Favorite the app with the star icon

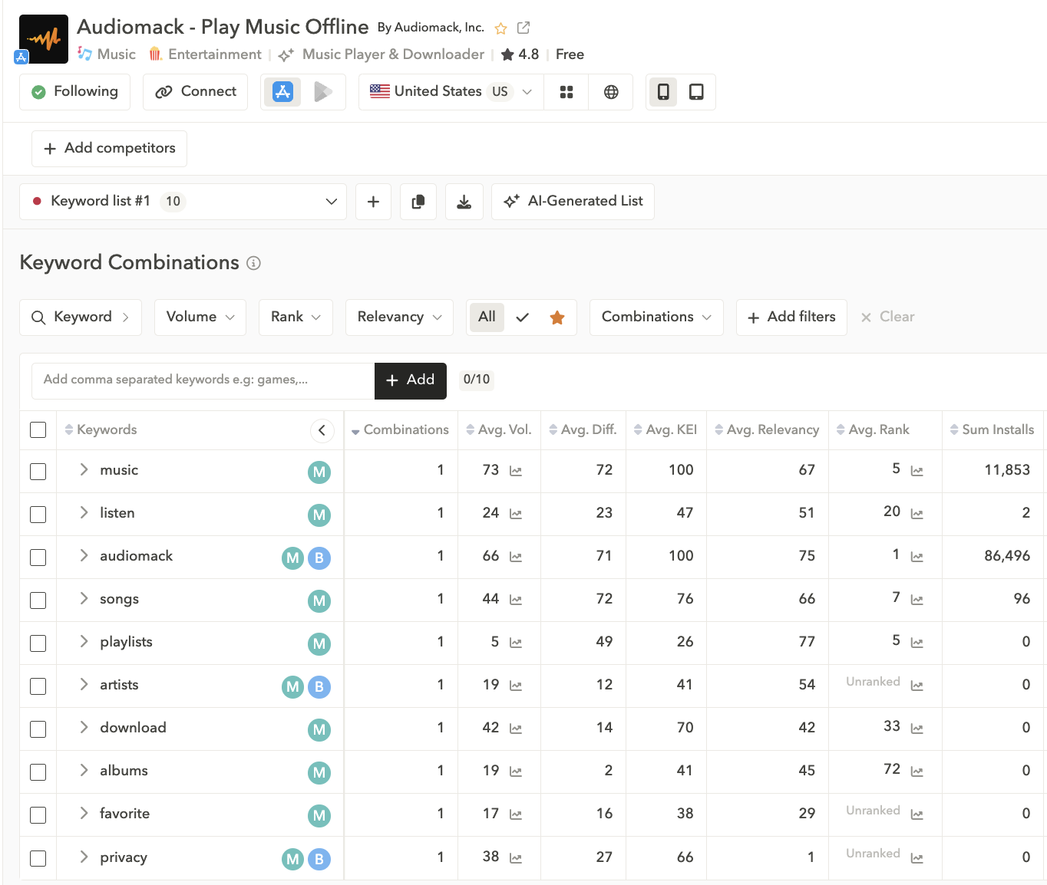point(501,28)
